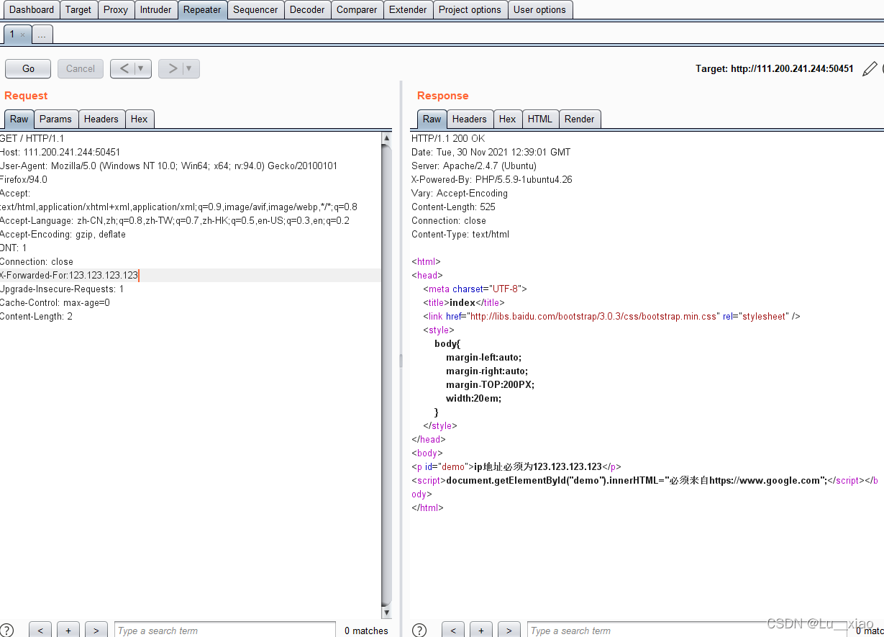The height and width of the screenshot is (637, 884).
Task: Focus the request search term field
Action: point(224,631)
